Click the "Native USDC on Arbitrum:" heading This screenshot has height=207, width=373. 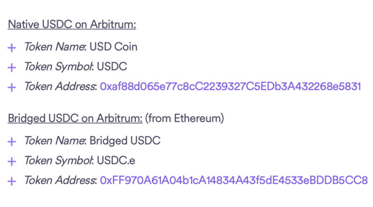pyautogui.click(x=72, y=24)
